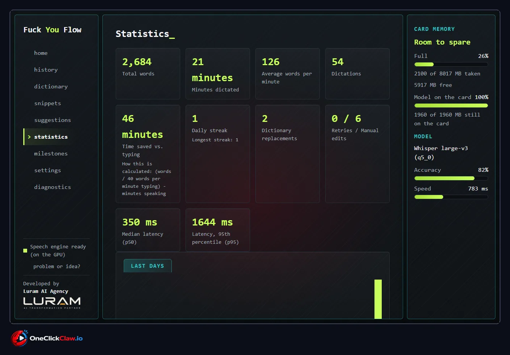Click the '1644 ms' p95 latency card
The width and height of the screenshot is (510, 355).
(218, 230)
